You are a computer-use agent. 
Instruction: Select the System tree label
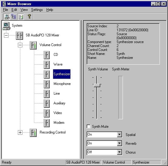17,25
